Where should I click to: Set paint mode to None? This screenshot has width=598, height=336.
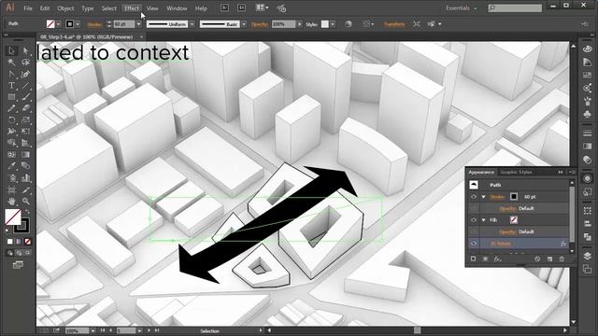pos(27,242)
